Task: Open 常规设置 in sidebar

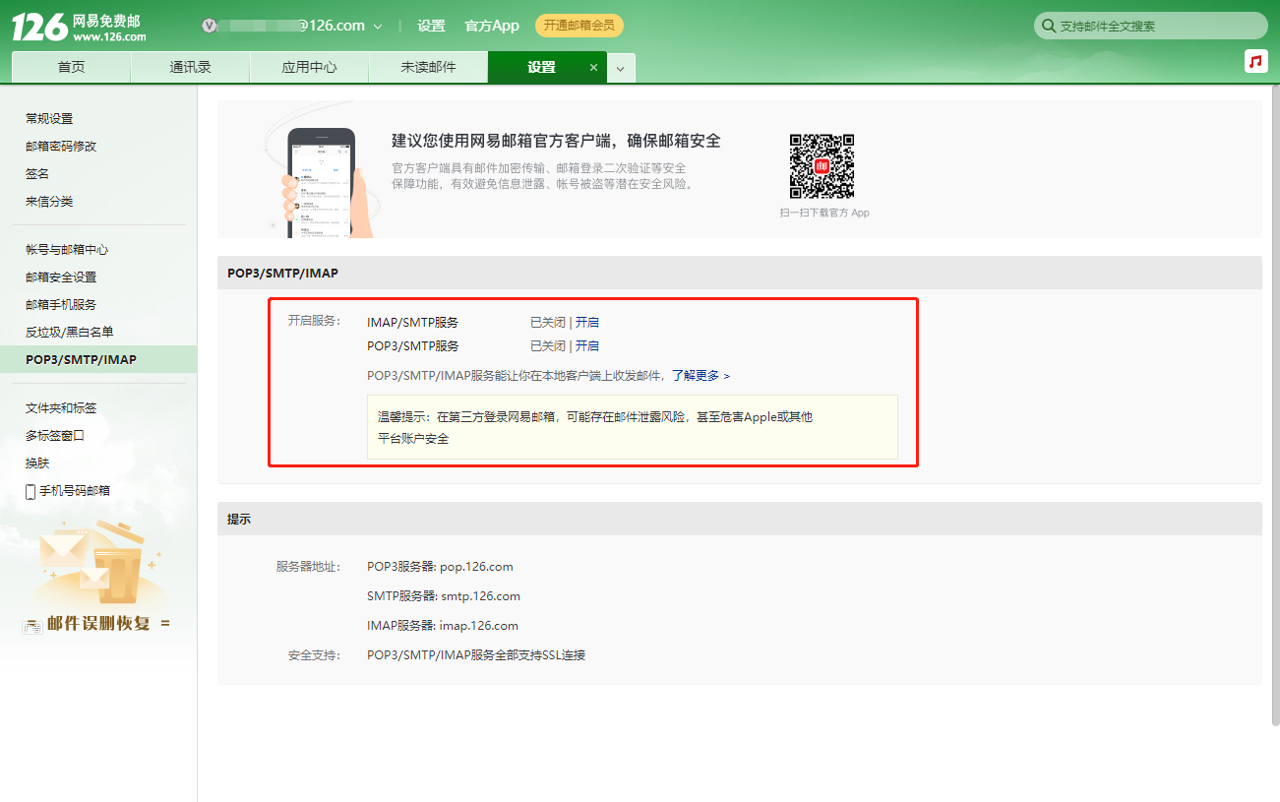Action: (x=49, y=118)
